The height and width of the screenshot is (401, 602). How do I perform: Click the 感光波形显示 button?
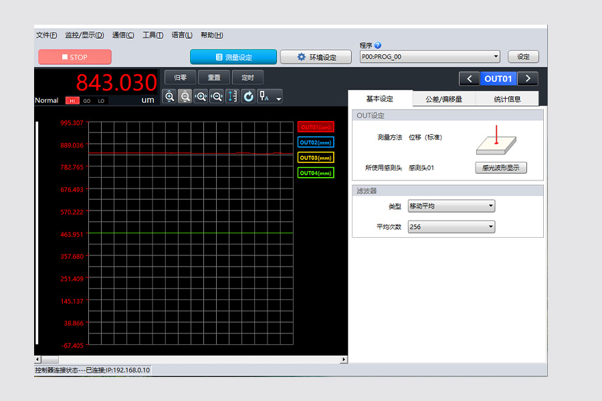[x=500, y=168]
